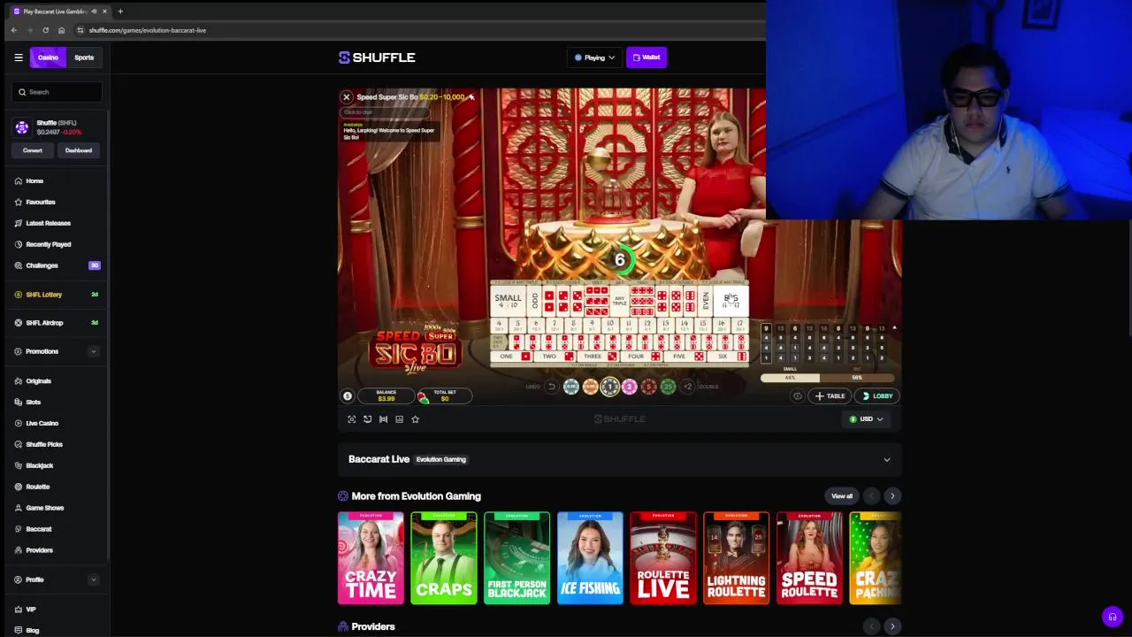Open the support chat headset icon
Screen dimensions: 1132x637
[1113, 617]
